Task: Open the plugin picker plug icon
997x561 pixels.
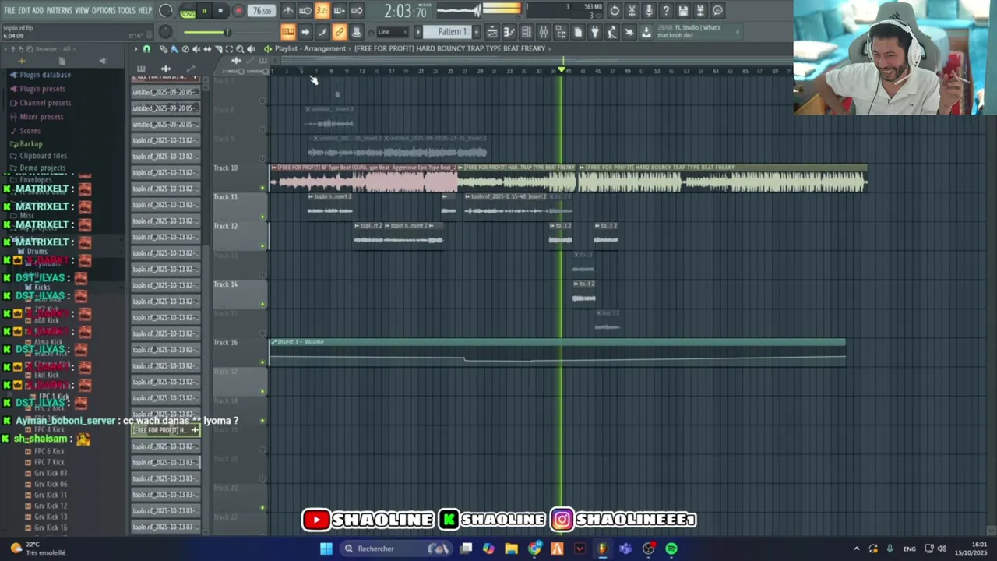Action: coord(595,32)
